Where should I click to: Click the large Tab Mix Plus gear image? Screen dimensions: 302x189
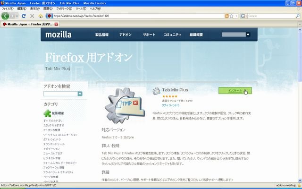click(x=125, y=105)
